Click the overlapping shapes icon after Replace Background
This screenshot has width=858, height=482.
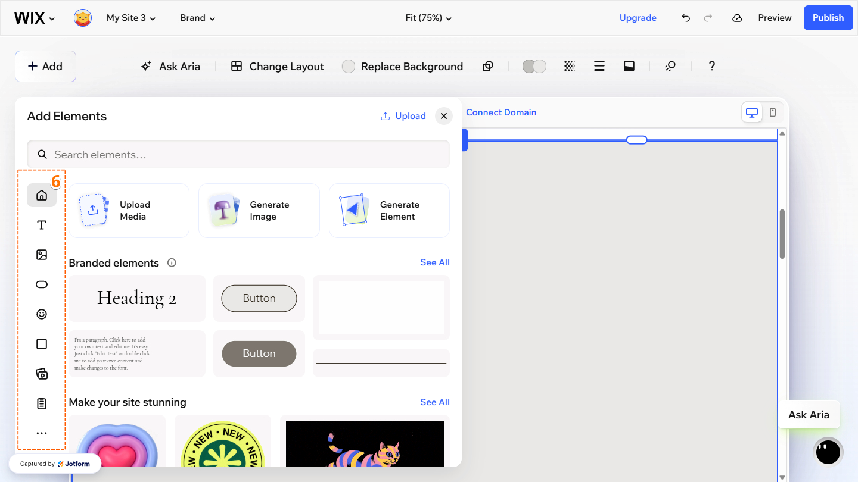click(x=488, y=66)
